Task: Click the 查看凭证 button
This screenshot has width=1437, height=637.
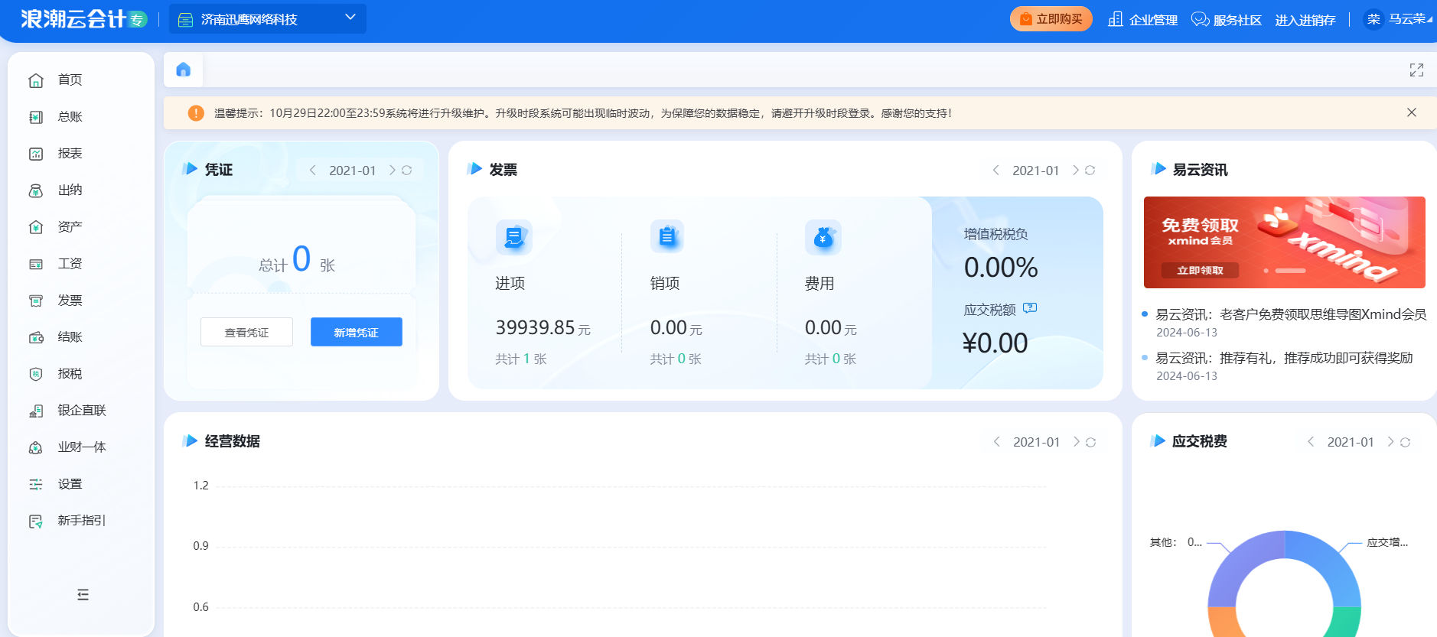Action: [x=246, y=332]
